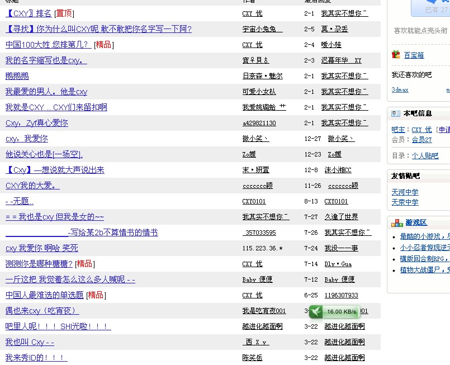Open last replier 1196307933
Screen dimensions: 450x365
pos(341,295)
